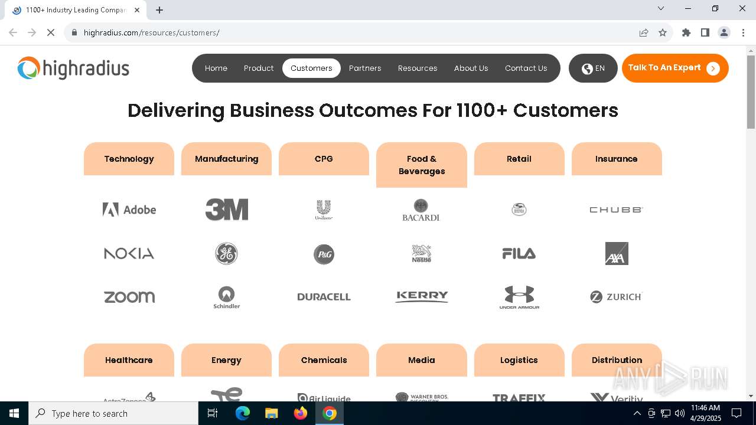The image size is (756, 425).
Task: Launch Firefox from taskbar
Action: (301, 413)
